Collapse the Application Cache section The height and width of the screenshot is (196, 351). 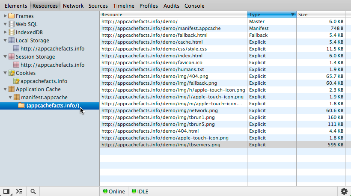pos(5,89)
